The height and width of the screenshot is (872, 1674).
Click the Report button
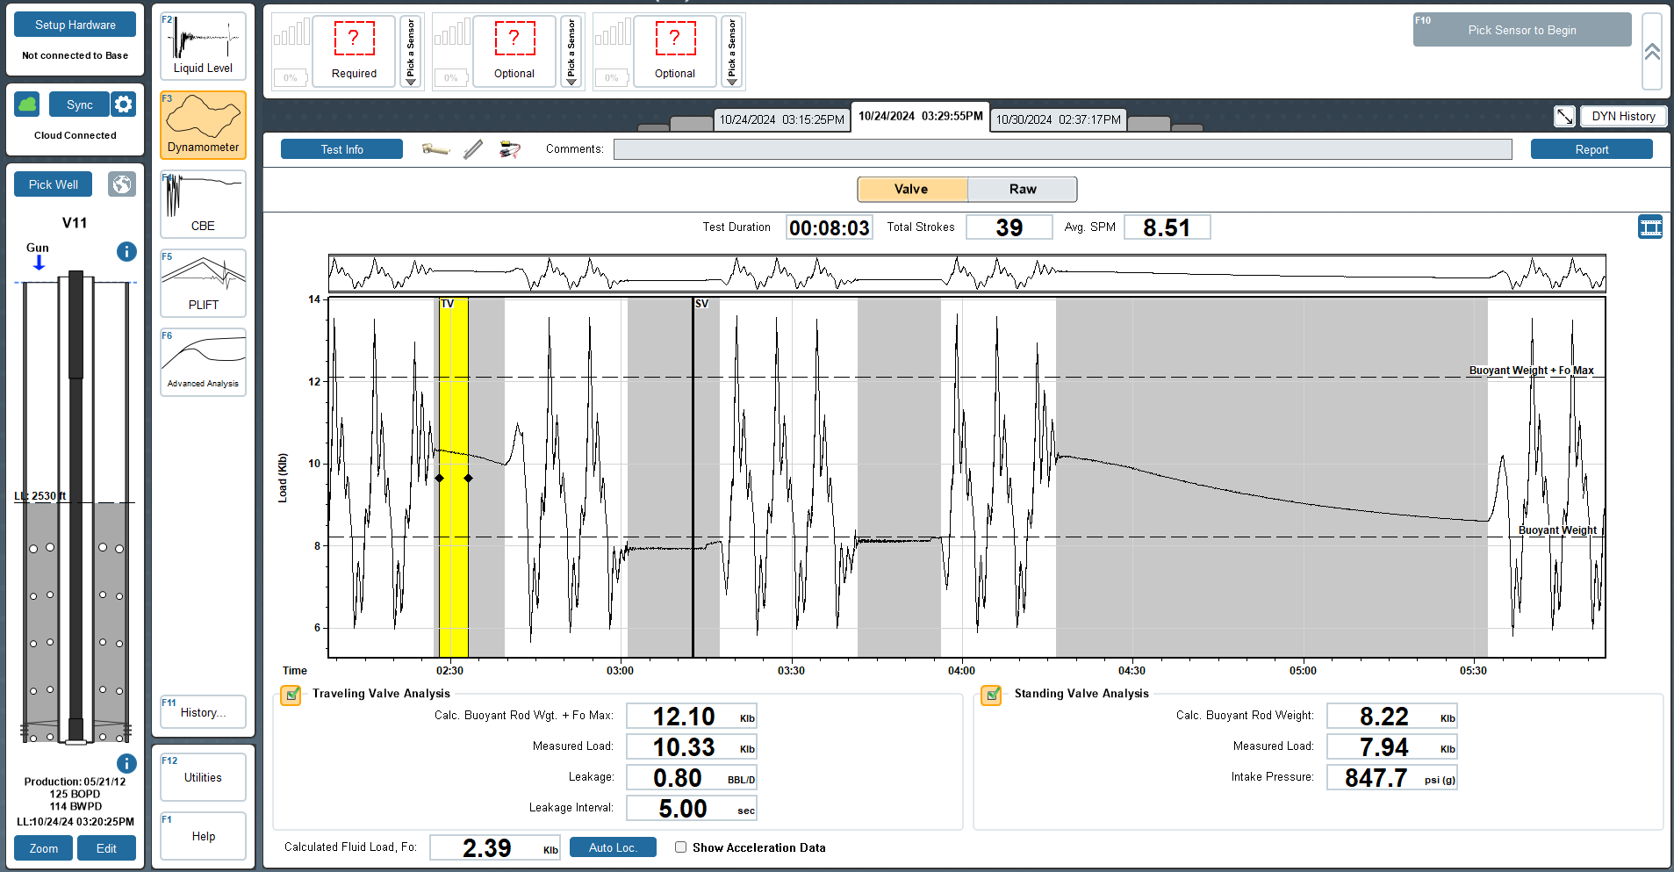[1591, 149]
